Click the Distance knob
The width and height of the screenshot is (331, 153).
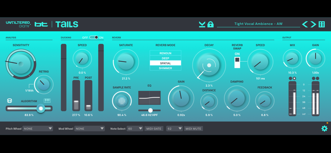click(x=209, y=102)
